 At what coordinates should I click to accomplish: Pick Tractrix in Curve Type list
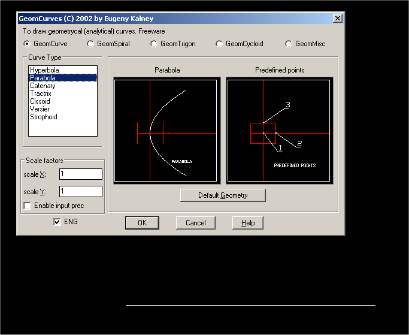click(41, 93)
